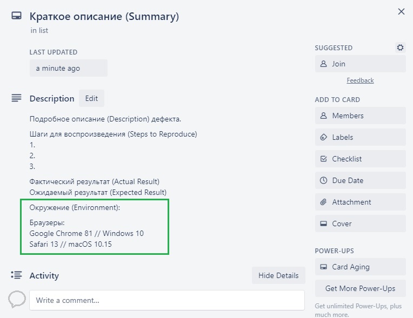
Task: Set a Due Date
Action: click(x=360, y=180)
